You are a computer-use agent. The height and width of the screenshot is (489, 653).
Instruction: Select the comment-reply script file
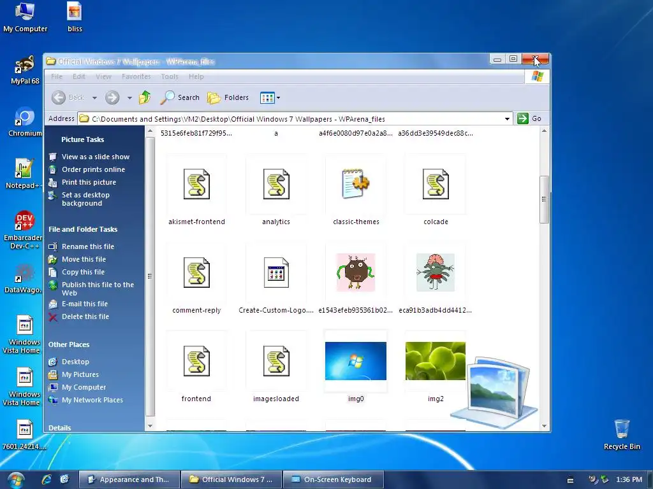tap(196, 273)
